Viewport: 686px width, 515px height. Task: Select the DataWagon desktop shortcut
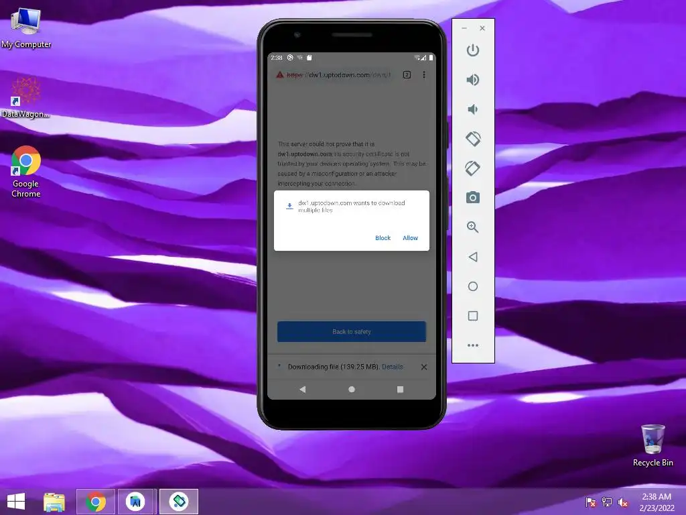click(26, 98)
